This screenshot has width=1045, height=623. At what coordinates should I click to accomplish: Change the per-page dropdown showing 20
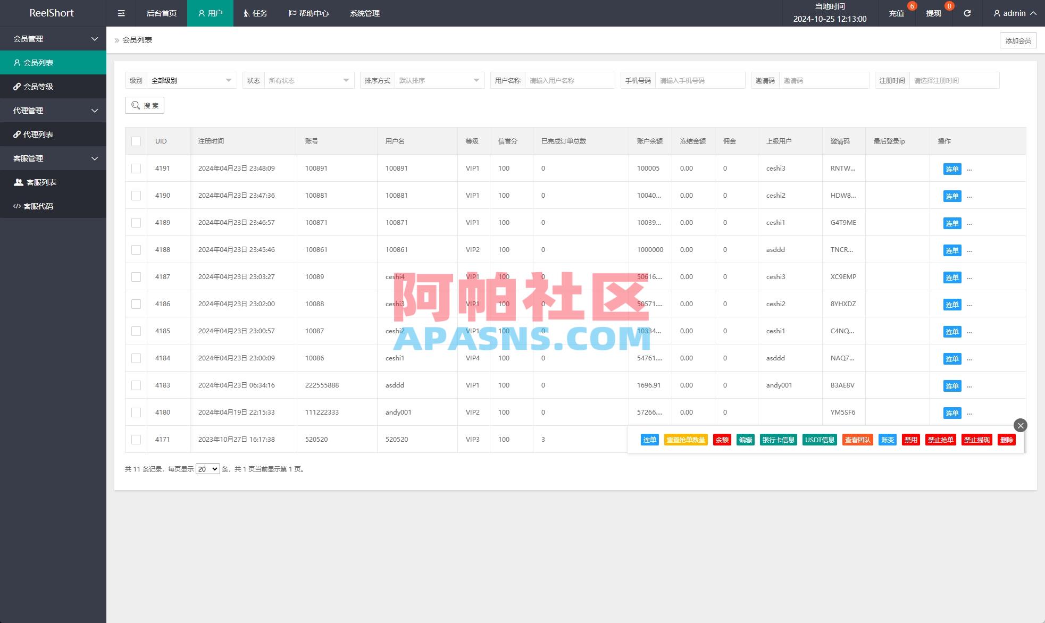pos(207,468)
